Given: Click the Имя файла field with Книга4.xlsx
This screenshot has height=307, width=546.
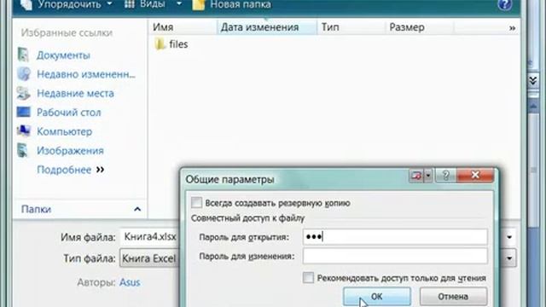Looking at the screenshot, I should [x=150, y=237].
